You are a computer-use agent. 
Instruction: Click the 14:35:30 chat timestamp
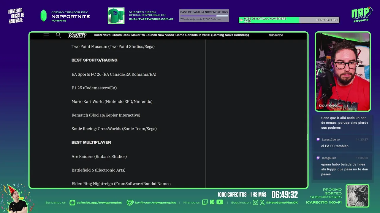[362, 158]
